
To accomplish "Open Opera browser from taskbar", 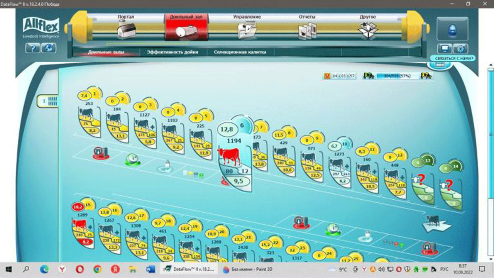I will pos(80,269).
